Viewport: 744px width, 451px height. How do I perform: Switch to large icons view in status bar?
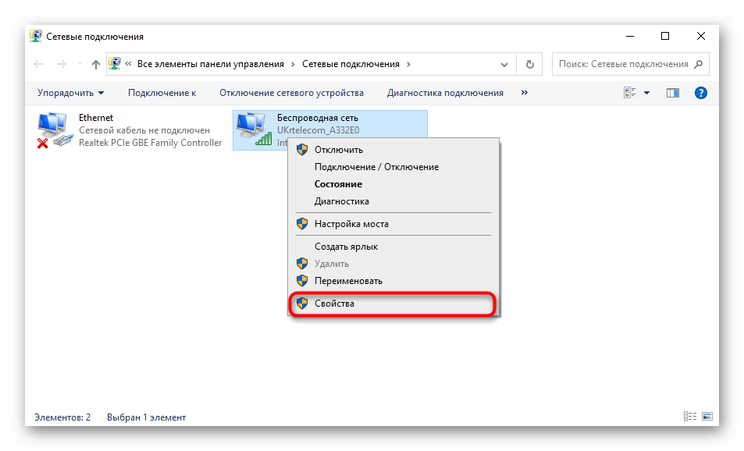point(706,417)
